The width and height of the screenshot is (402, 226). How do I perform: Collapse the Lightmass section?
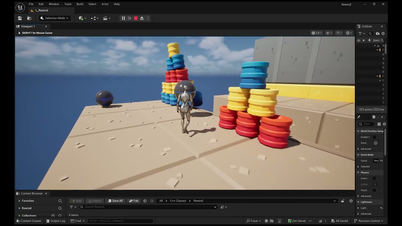click(358, 202)
